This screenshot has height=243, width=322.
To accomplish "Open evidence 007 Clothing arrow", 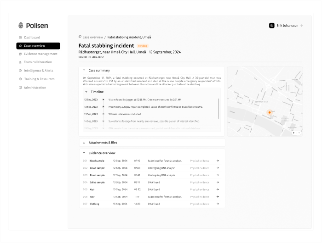I will tap(218, 204).
